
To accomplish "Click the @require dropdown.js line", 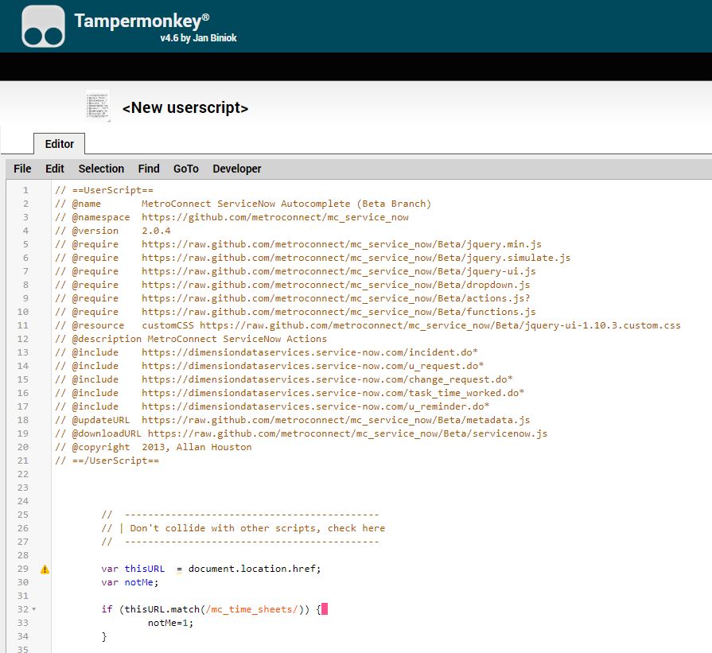I will [293, 285].
